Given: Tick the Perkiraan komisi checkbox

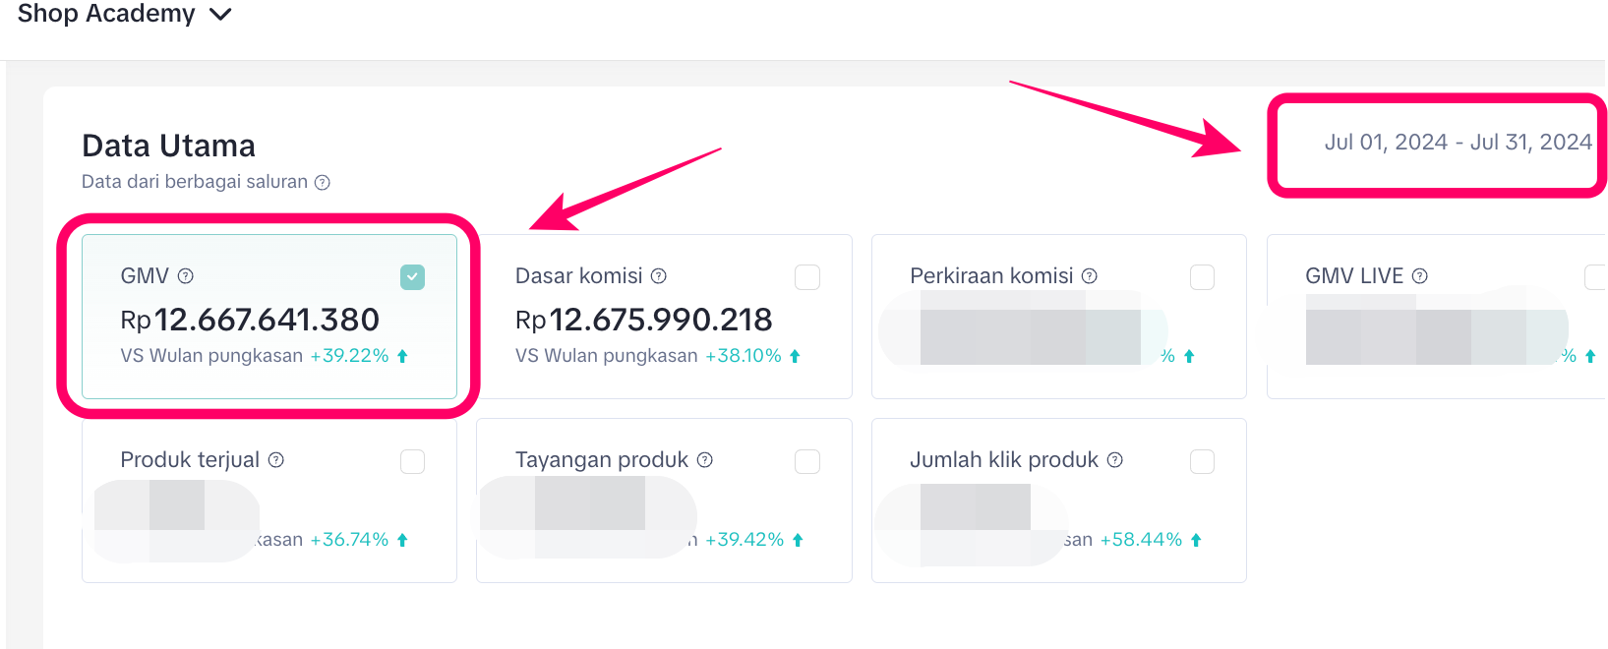Looking at the screenshot, I should [1202, 277].
